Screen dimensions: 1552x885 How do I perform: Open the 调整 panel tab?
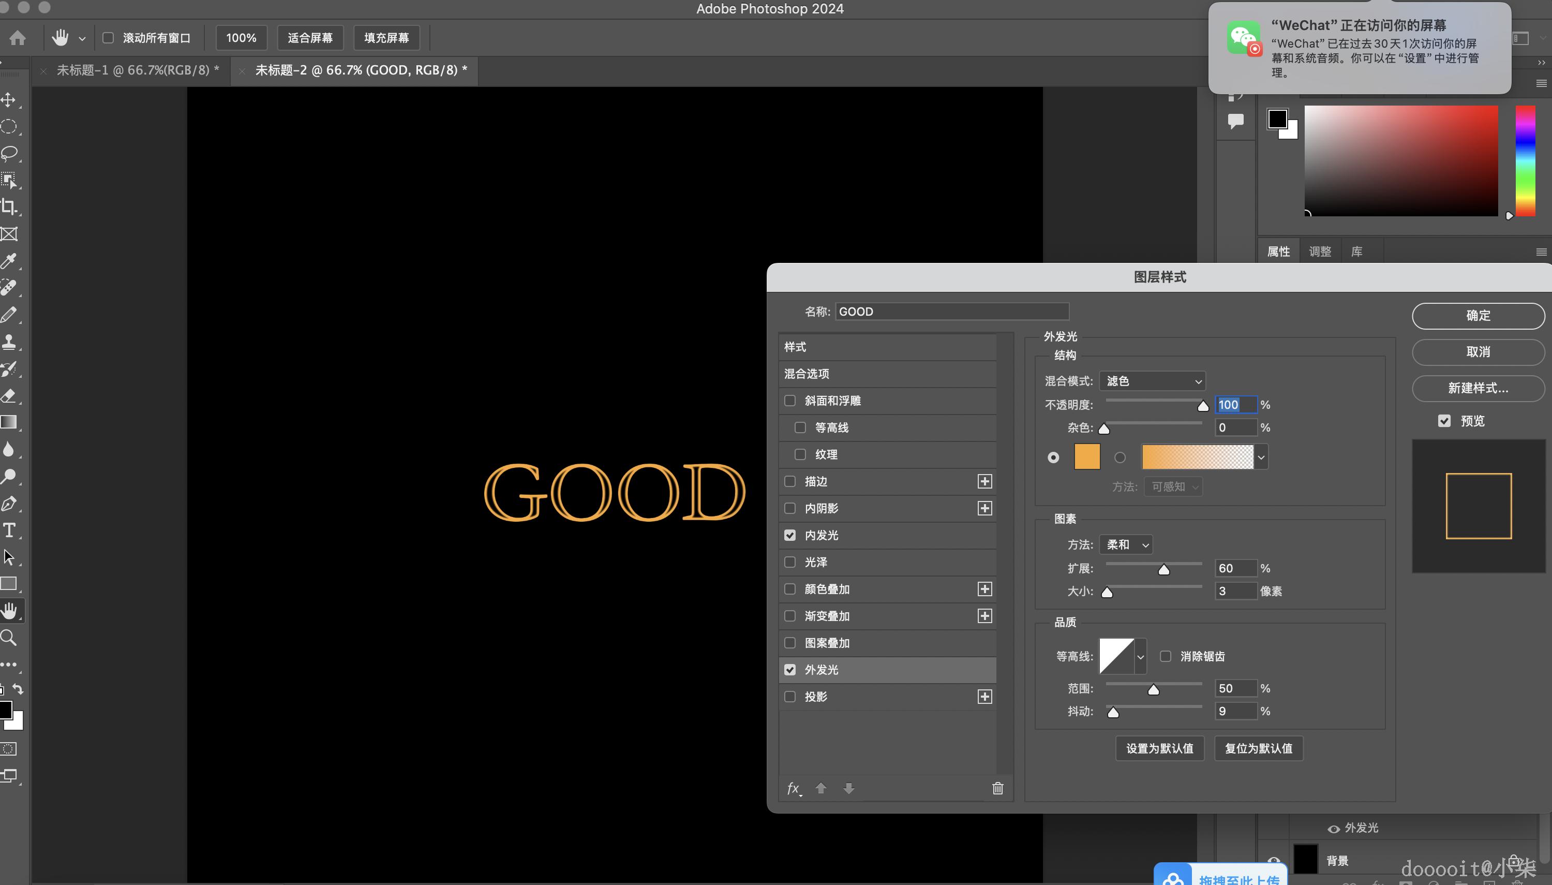1319,251
